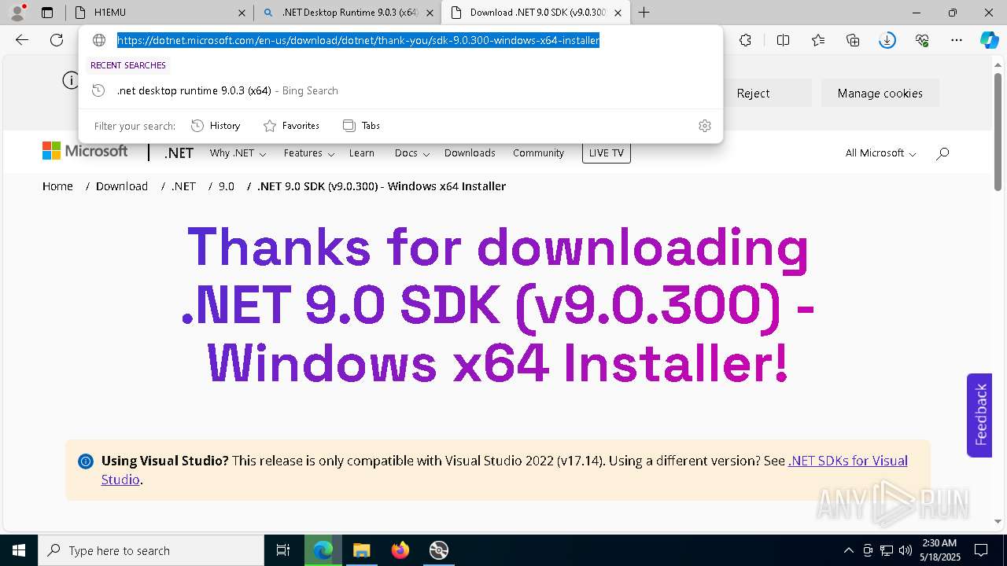Expand the Features dropdown
This screenshot has width=1007, height=566.
(309, 153)
